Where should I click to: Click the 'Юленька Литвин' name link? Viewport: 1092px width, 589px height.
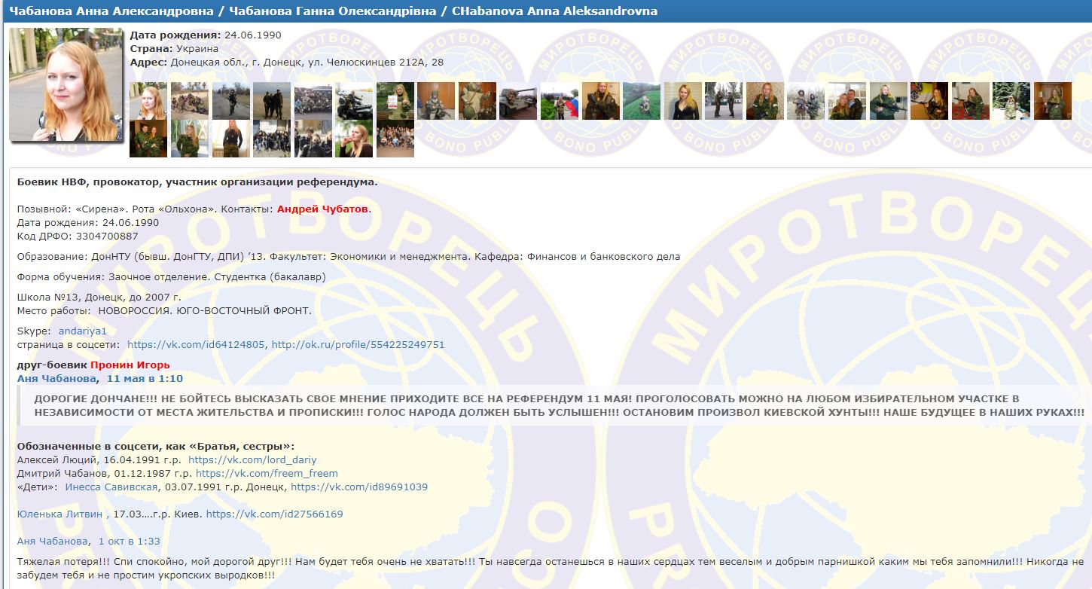tap(59, 514)
